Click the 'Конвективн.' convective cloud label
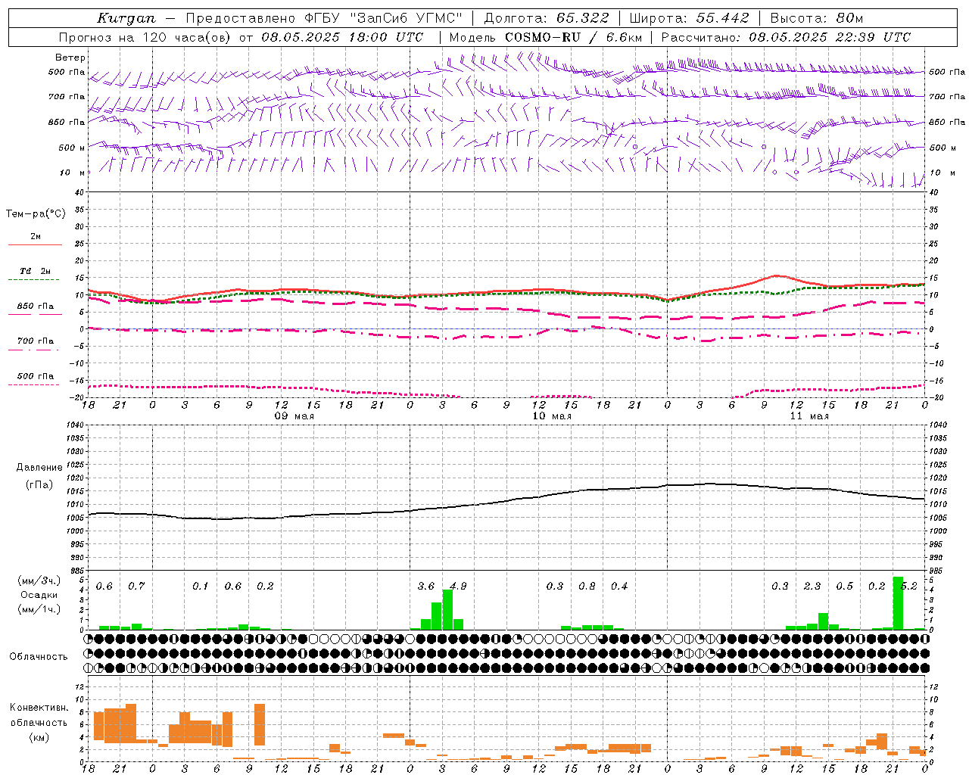The height and width of the screenshot is (775, 969). coord(39,708)
